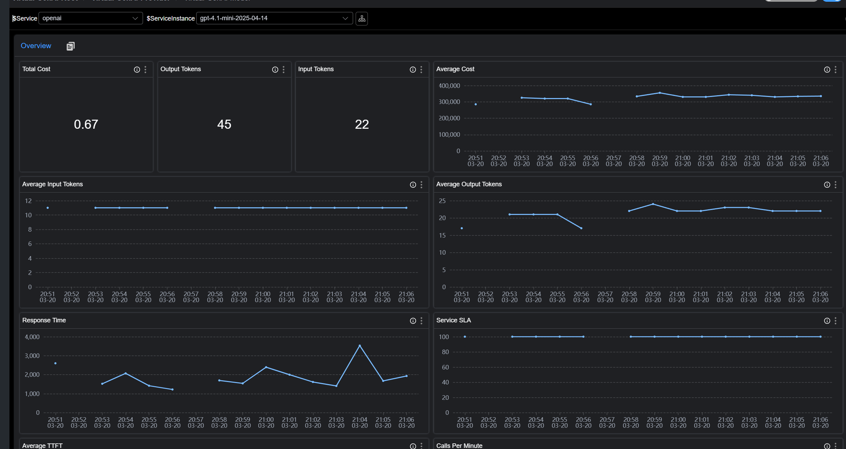Click the hierarchy icon next to ServiceInstance selector
This screenshot has height=449, width=846.
(x=362, y=18)
